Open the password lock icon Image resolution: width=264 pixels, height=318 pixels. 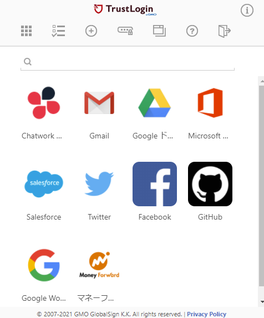pos(125,31)
